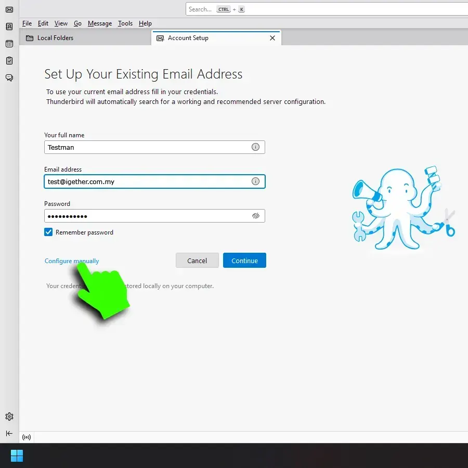Click the online status indicator icon
The width and height of the screenshot is (468, 468).
(x=27, y=437)
